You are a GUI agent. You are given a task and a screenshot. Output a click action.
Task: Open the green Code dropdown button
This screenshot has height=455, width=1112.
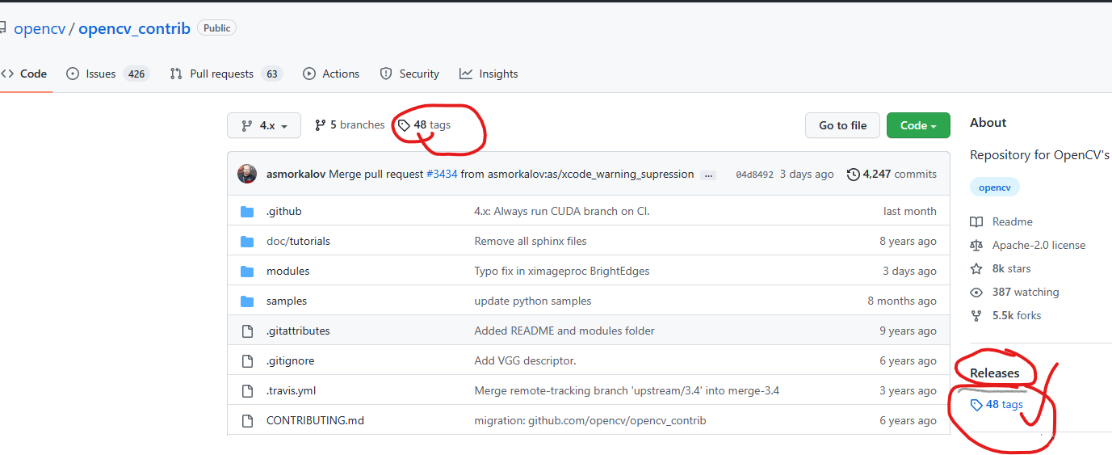(x=918, y=125)
